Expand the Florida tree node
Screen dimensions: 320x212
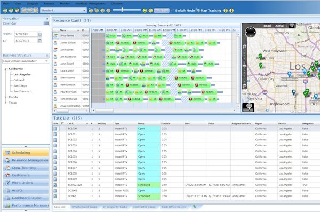(6, 97)
